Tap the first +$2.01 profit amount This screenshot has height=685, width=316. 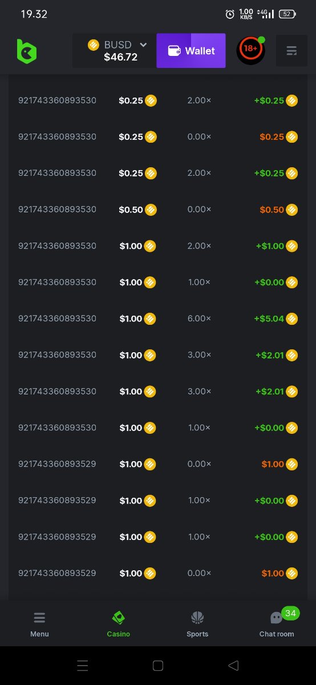(x=270, y=355)
